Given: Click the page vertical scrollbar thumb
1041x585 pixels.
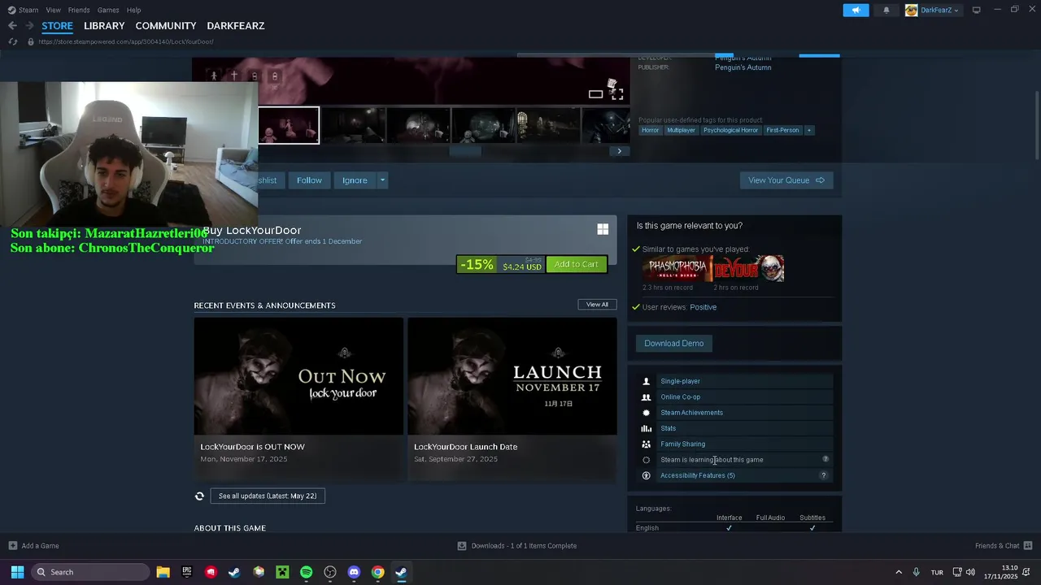Looking at the screenshot, I should pyautogui.click(x=1036, y=126).
